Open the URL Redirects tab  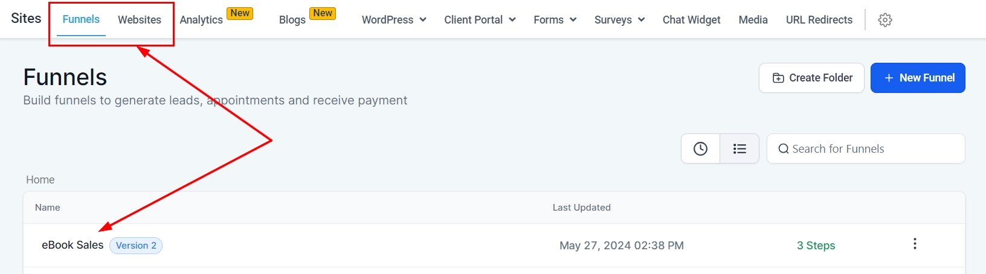coord(819,20)
